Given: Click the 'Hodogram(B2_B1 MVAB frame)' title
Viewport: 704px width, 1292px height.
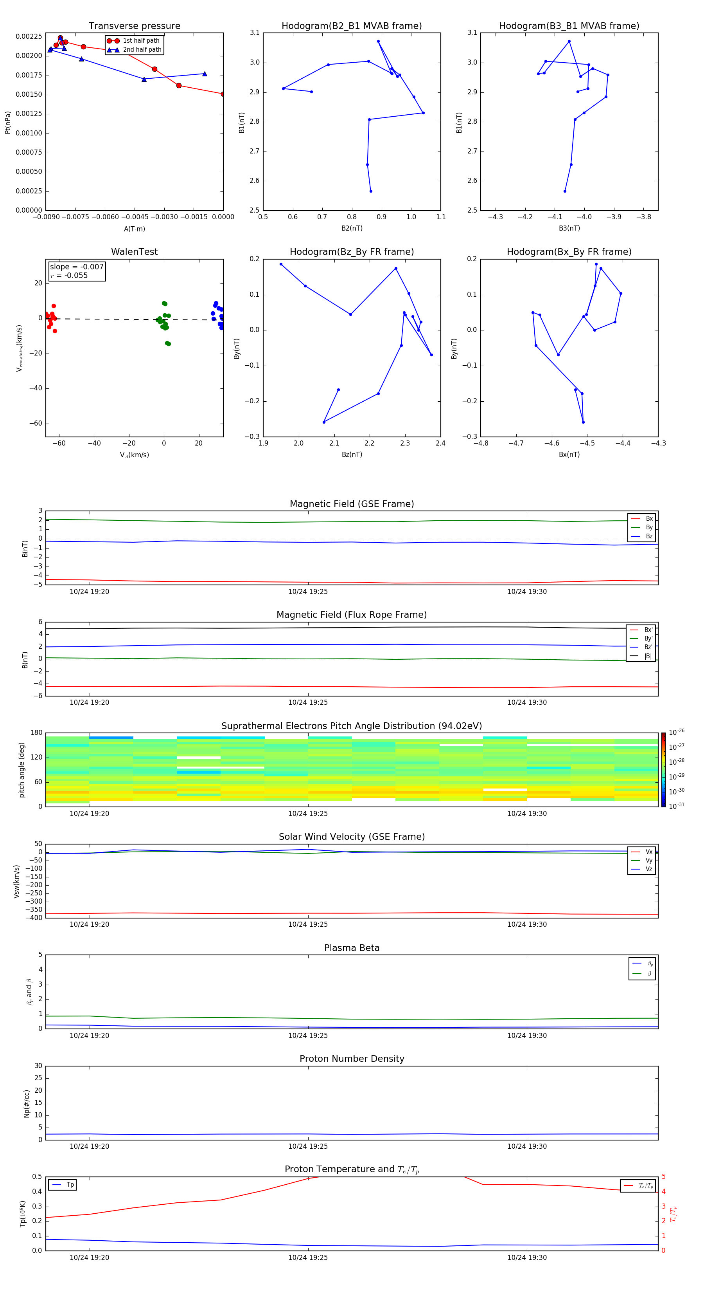Looking at the screenshot, I should point(352,25).
